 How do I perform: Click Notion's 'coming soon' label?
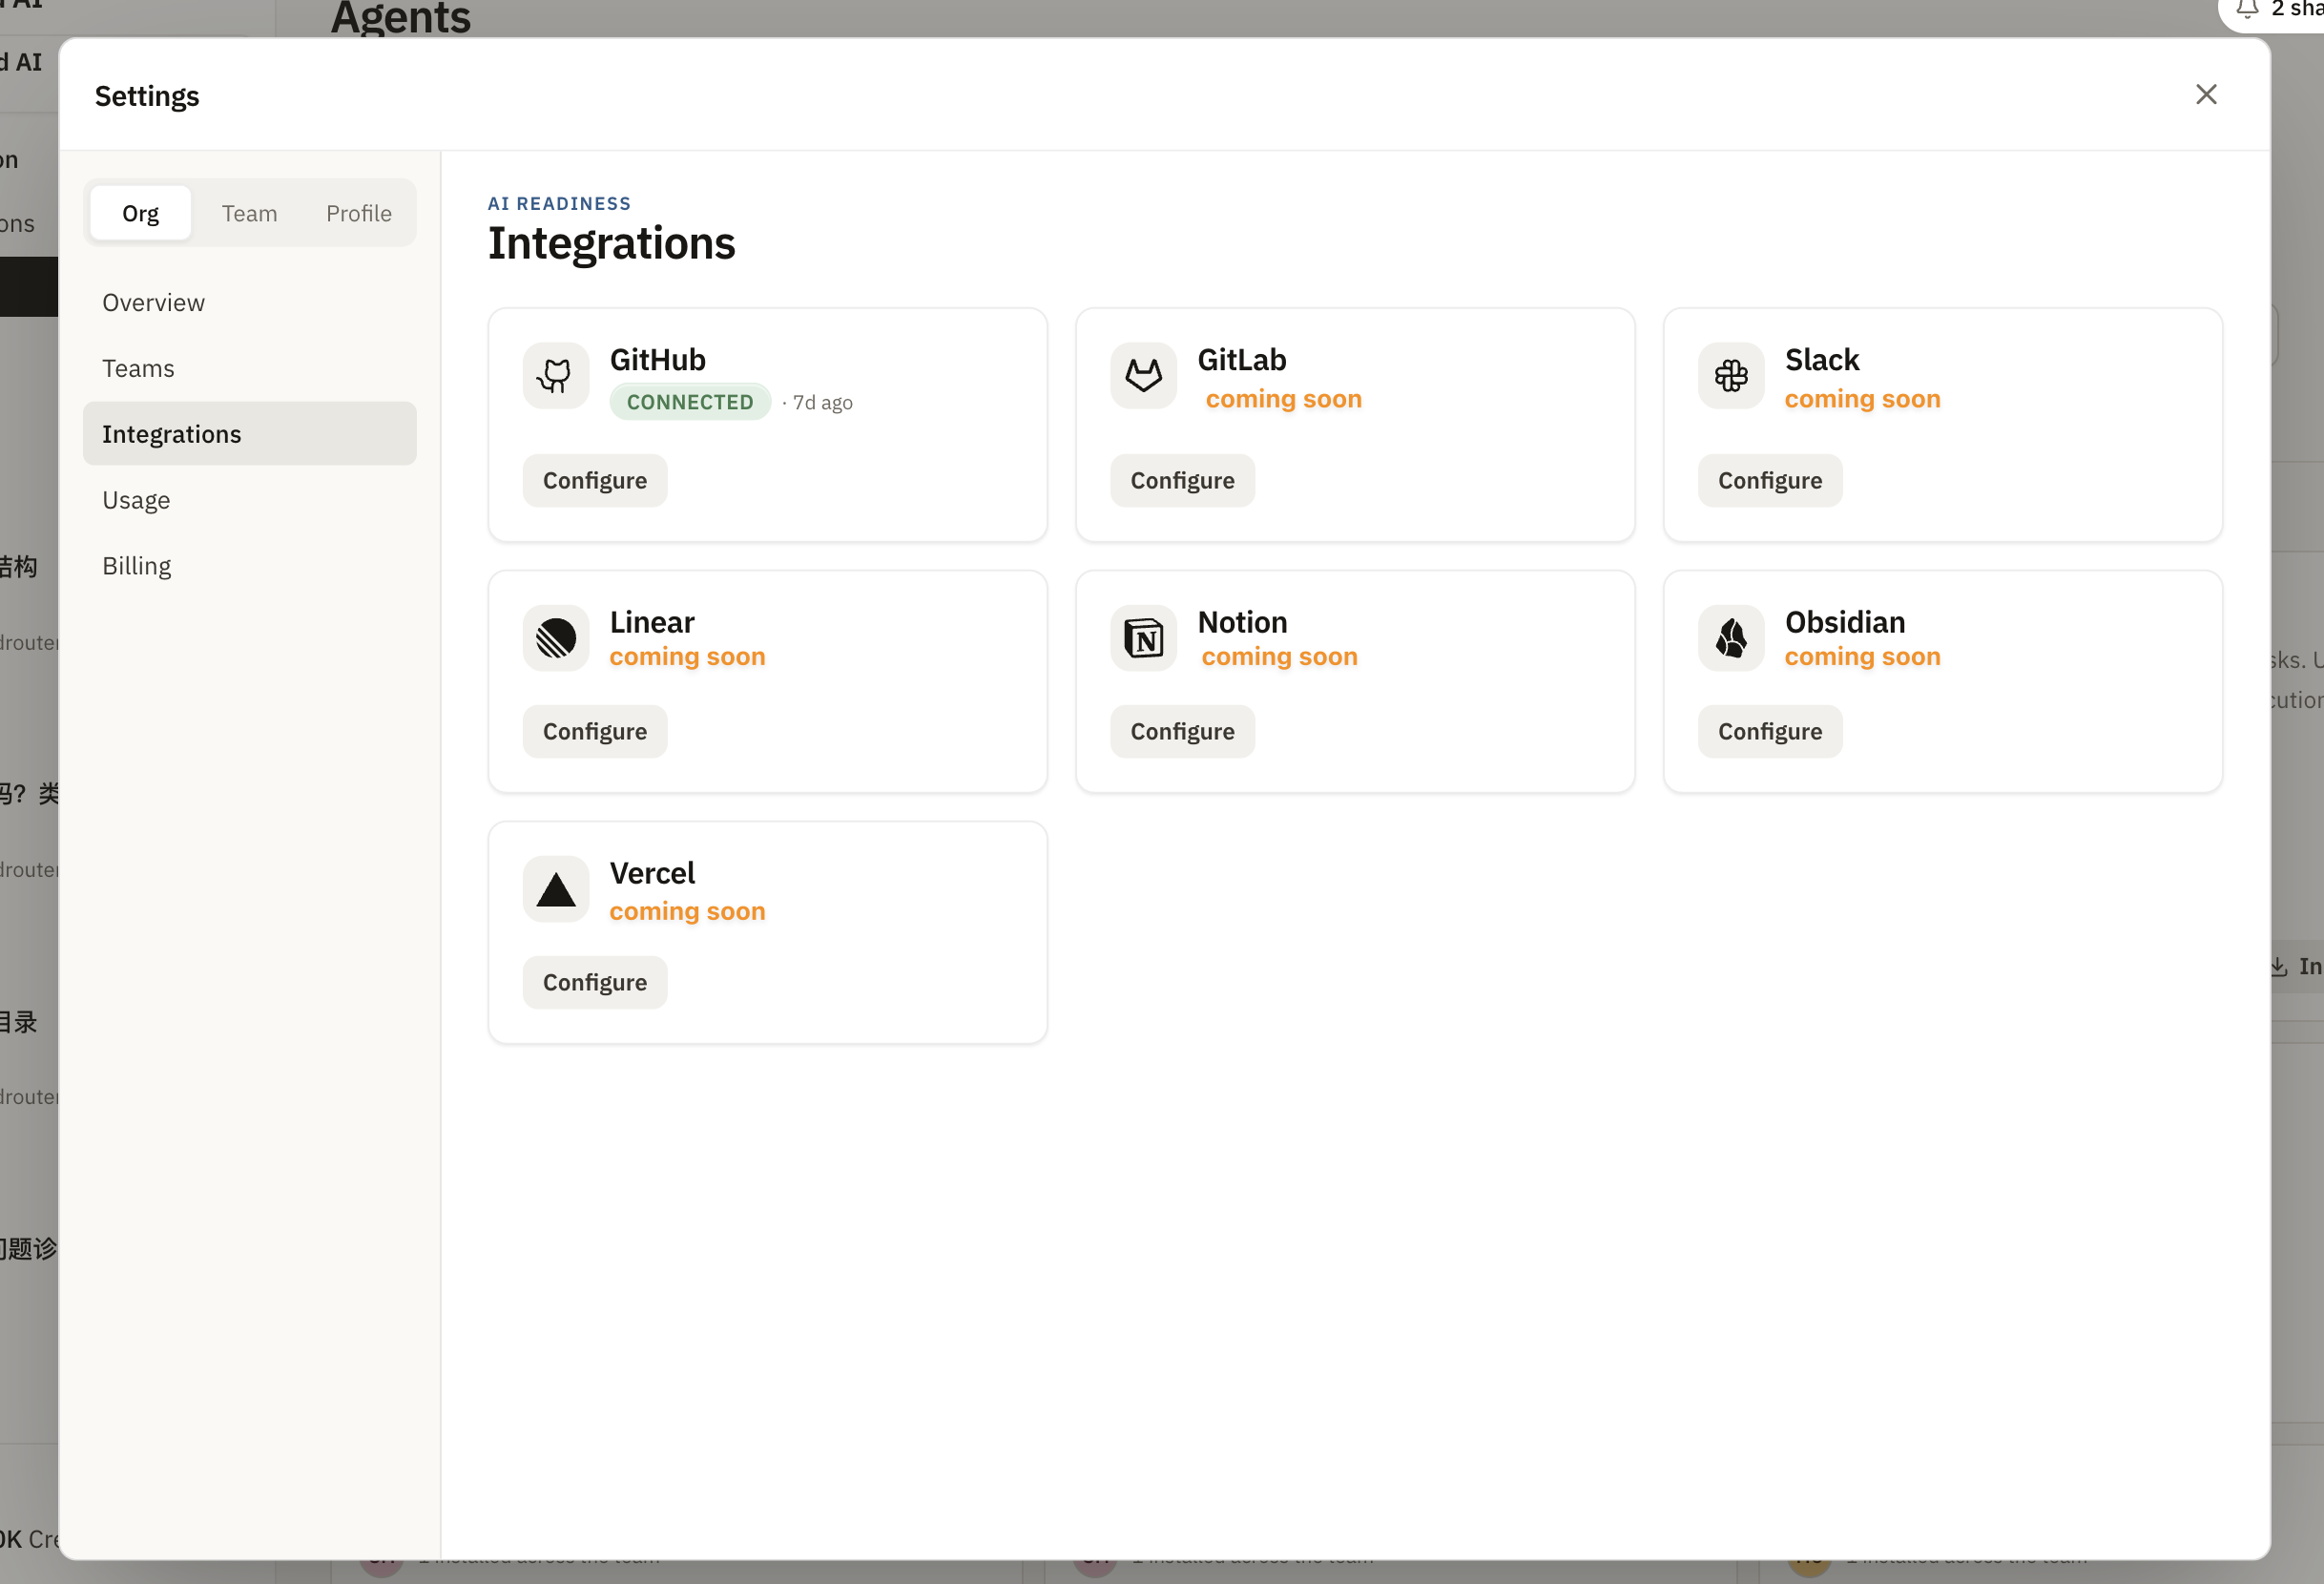click(x=1280, y=657)
